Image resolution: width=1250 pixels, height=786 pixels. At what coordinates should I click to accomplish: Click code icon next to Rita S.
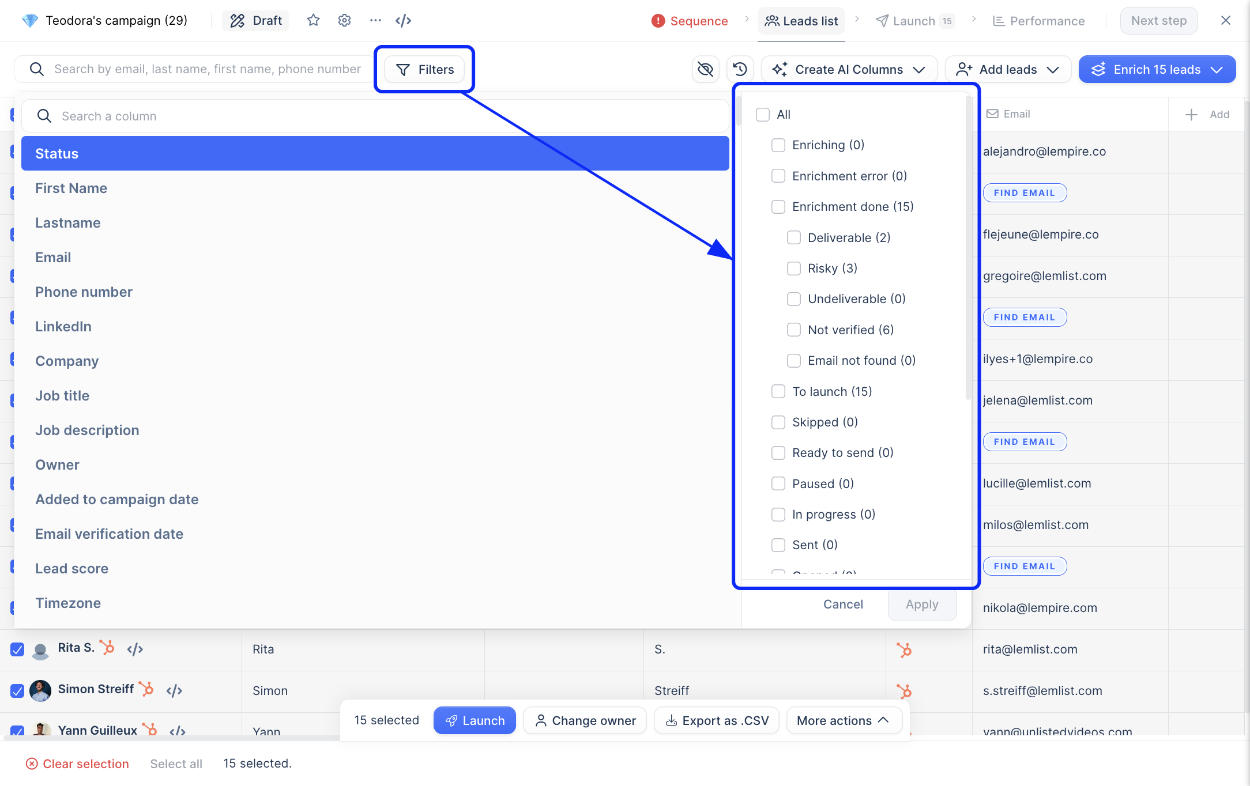(x=135, y=649)
